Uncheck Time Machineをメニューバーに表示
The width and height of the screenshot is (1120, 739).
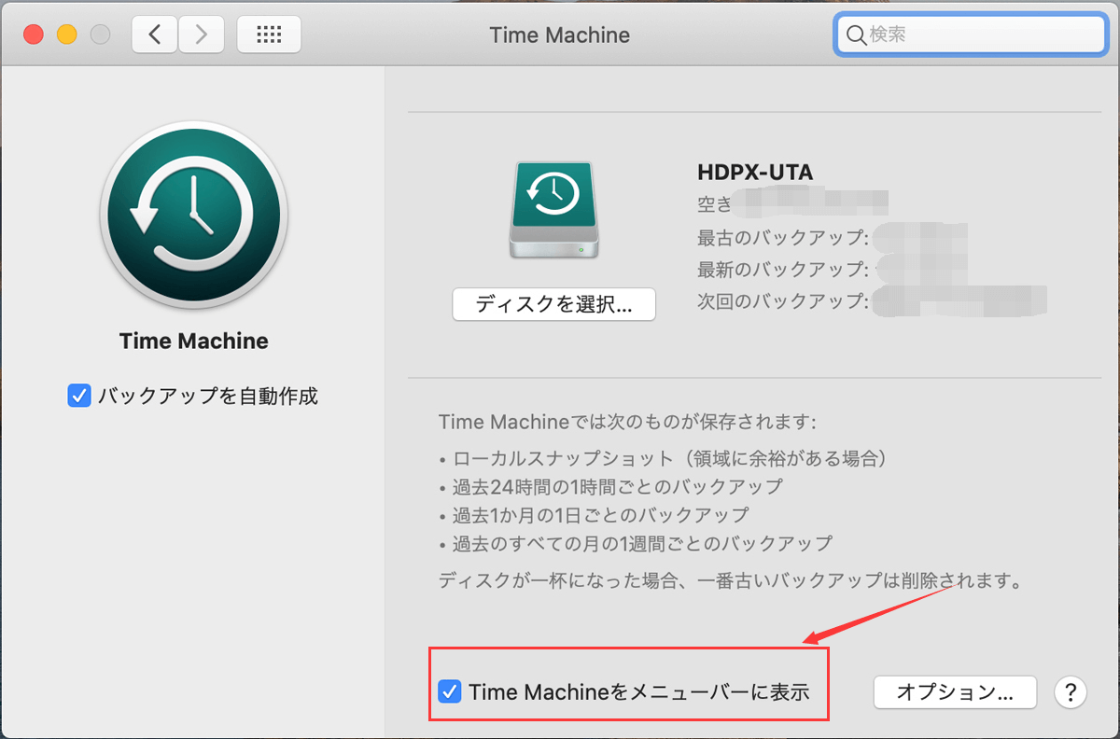(x=450, y=692)
